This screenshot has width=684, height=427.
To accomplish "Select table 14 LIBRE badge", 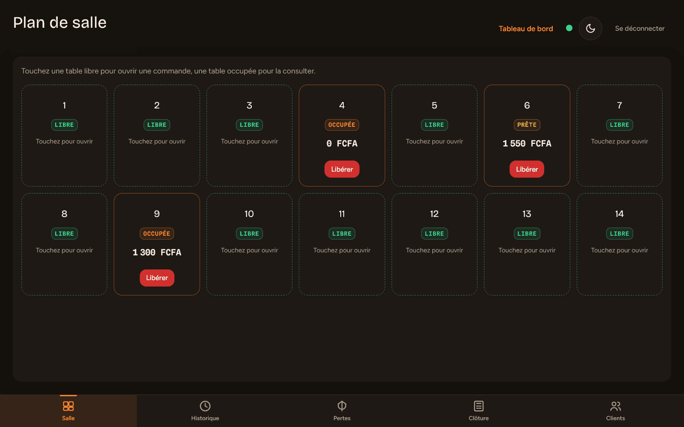I will click(619, 234).
